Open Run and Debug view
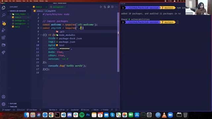 click(4, 30)
